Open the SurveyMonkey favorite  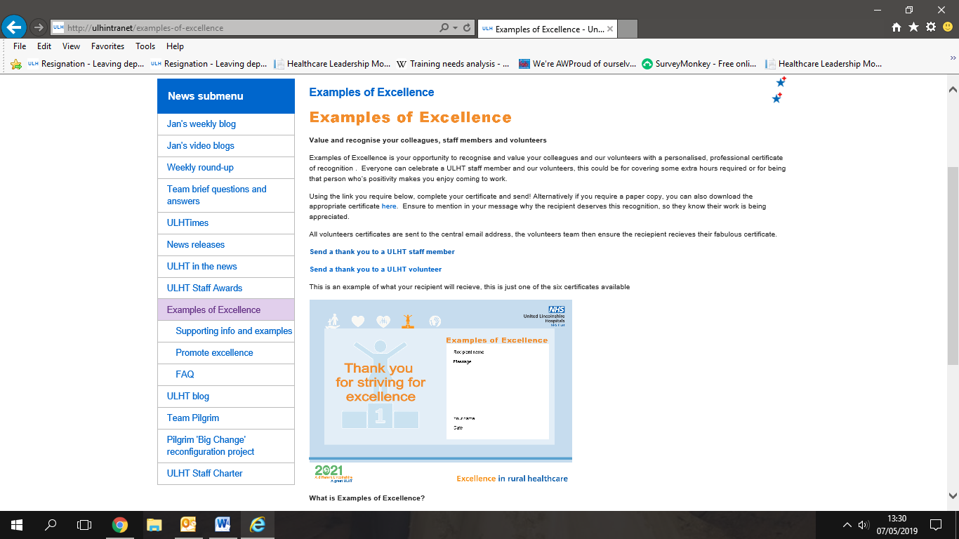pos(699,64)
